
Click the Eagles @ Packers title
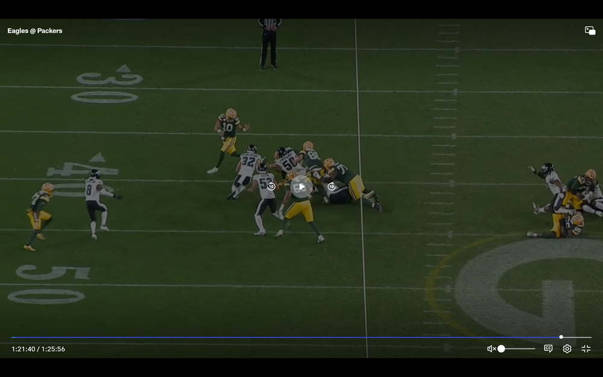coord(35,31)
